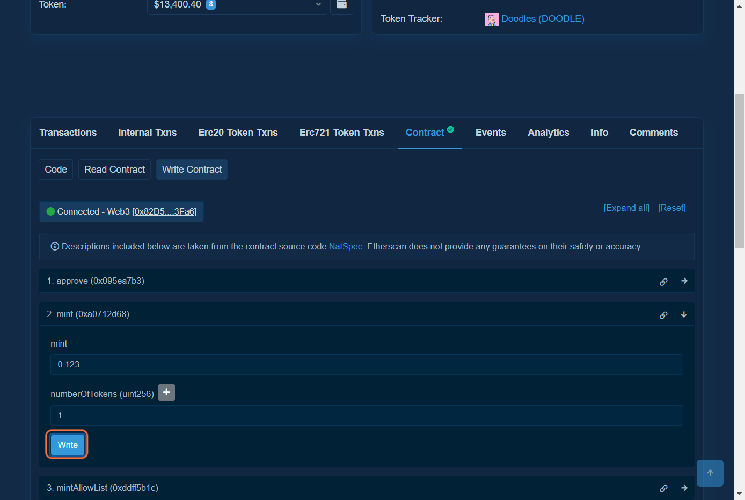Click the mint payable amount field
Screen dimensions: 745x500
tap(367, 364)
